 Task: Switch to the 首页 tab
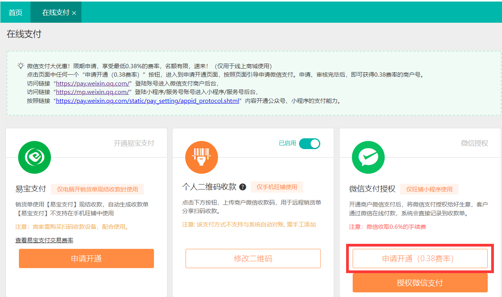[x=15, y=12]
